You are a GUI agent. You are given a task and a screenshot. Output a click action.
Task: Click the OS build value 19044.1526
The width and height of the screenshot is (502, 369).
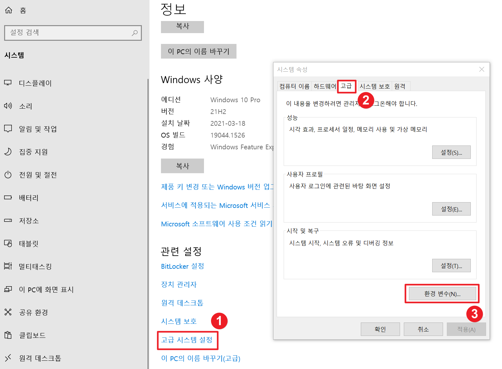pos(228,135)
